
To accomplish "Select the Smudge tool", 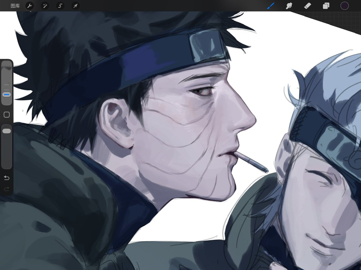I will [289, 6].
